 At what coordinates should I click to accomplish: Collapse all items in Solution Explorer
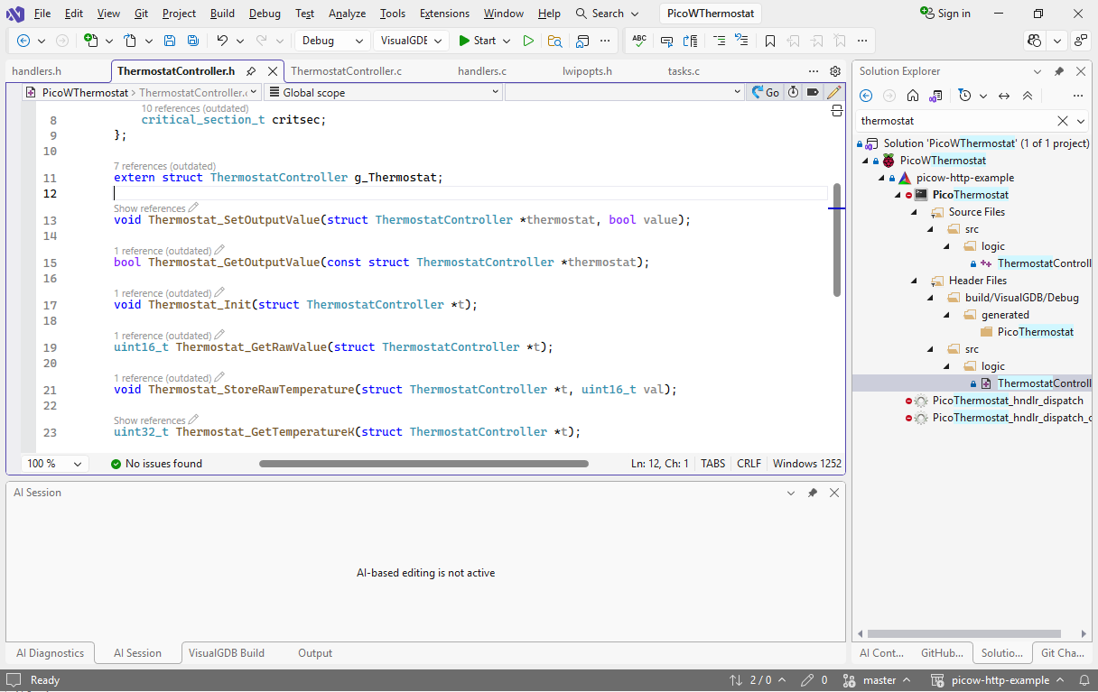(1028, 96)
